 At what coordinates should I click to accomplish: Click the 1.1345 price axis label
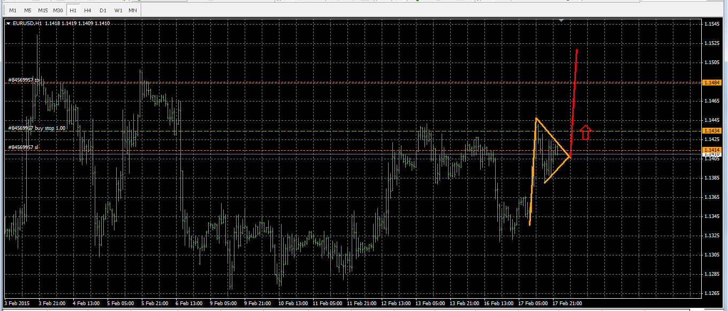(712, 216)
